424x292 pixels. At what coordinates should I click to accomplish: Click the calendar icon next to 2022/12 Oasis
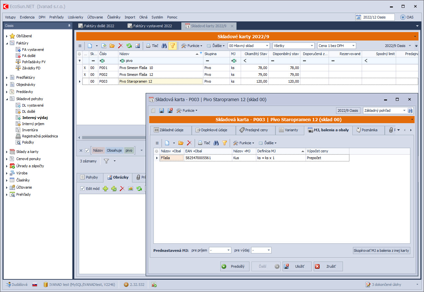(x=358, y=17)
